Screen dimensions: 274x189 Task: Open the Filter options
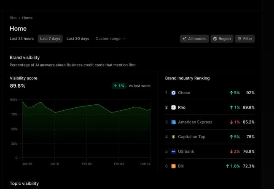[245, 39]
